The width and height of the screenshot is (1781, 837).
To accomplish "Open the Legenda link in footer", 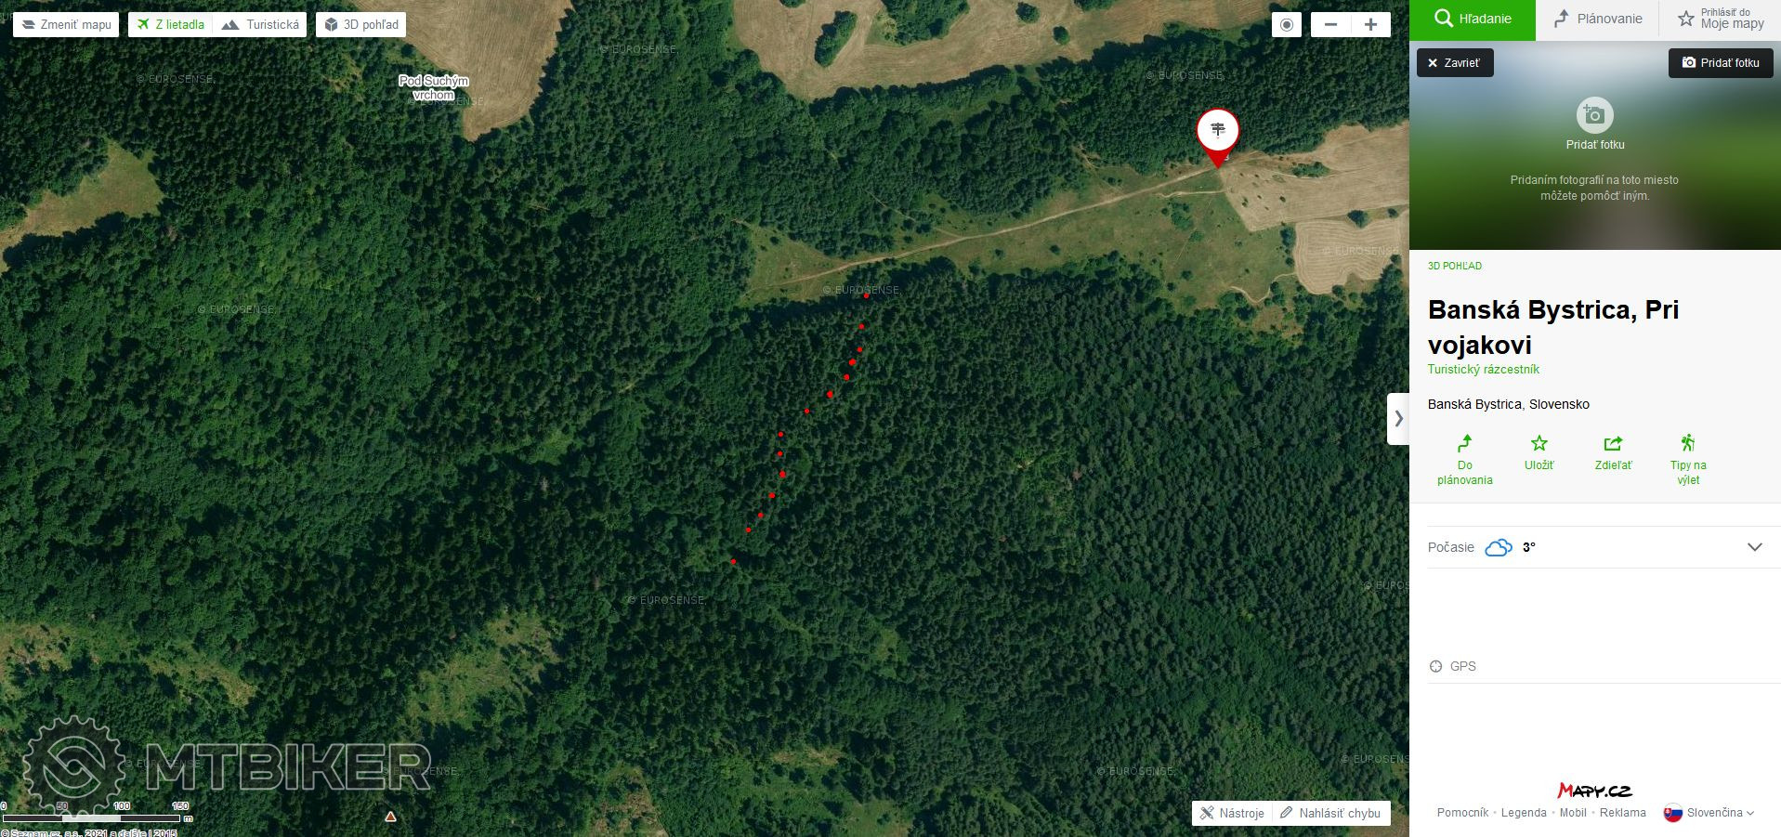I will [1524, 813].
